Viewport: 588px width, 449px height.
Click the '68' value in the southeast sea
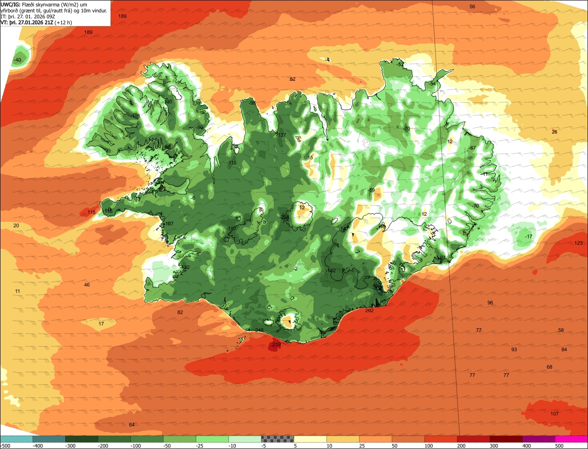click(x=549, y=367)
